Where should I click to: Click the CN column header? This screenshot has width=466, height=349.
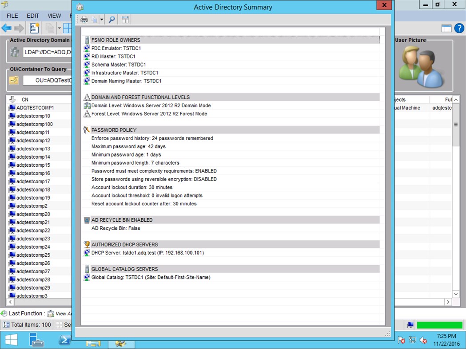click(x=25, y=99)
